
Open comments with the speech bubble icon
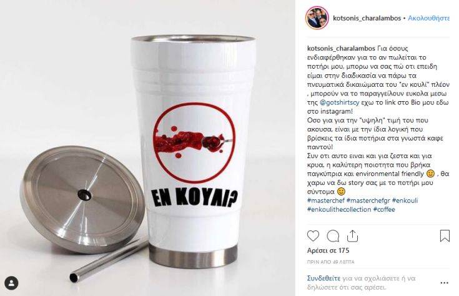[x=333, y=236]
